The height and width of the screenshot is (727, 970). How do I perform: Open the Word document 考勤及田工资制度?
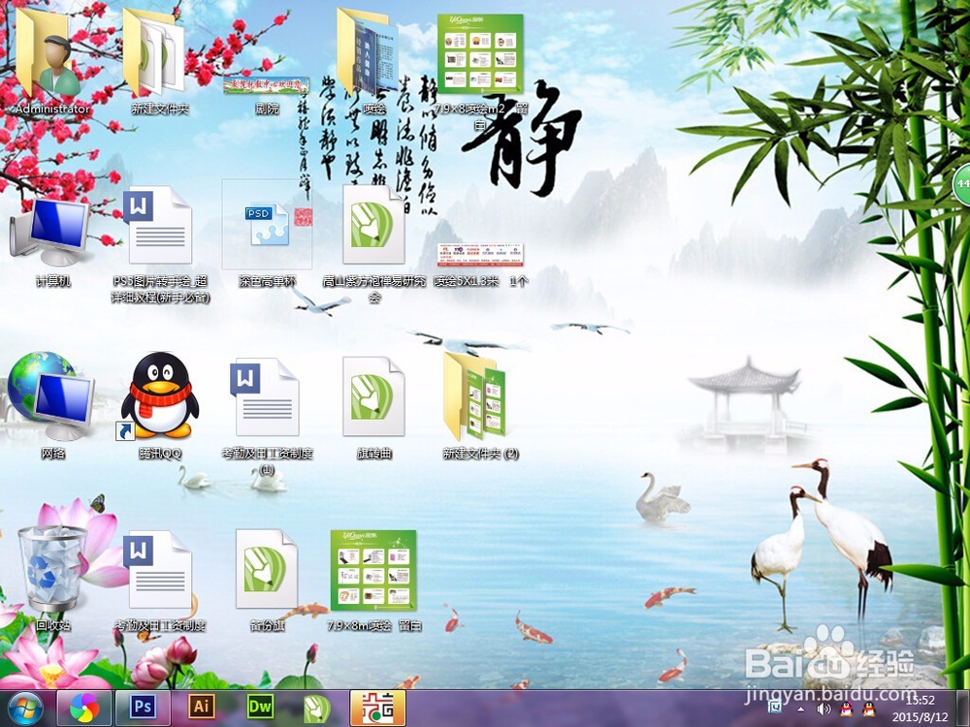pos(159,572)
